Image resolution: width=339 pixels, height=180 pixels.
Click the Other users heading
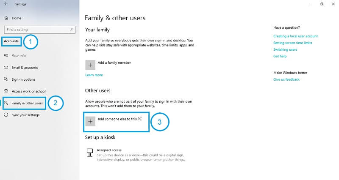tap(97, 90)
